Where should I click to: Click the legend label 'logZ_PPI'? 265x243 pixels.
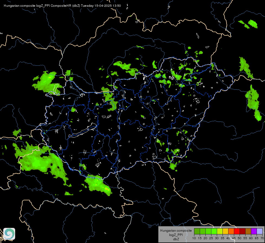tap(176, 235)
